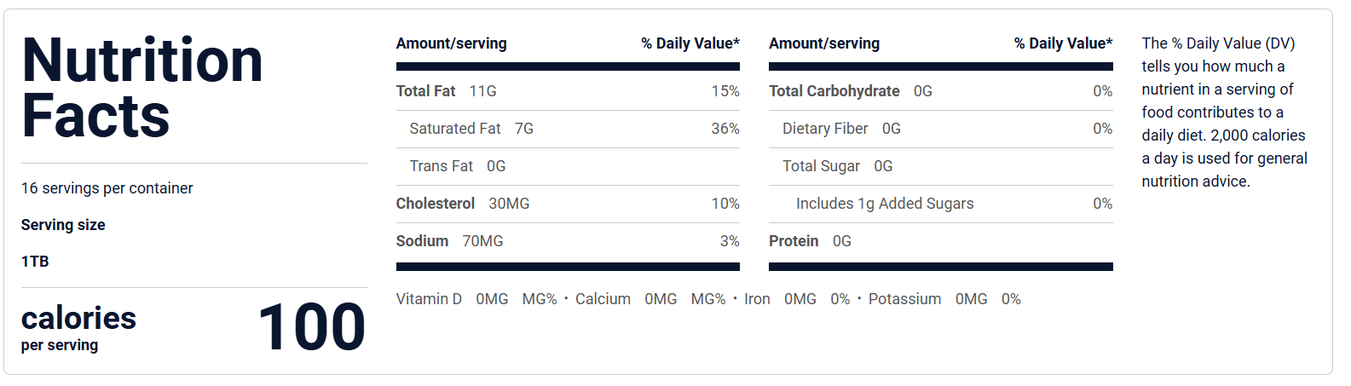The height and width of the screenshot is (386, 1351).
Task: Click the Total Sugar 0G row
Action: click(x=838, y=166)
